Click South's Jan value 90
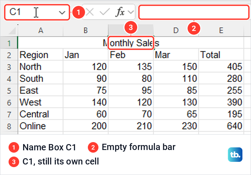 [86, 78]
